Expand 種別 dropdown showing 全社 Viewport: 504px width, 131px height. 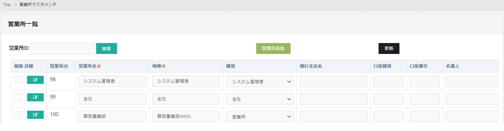[260, 99]
